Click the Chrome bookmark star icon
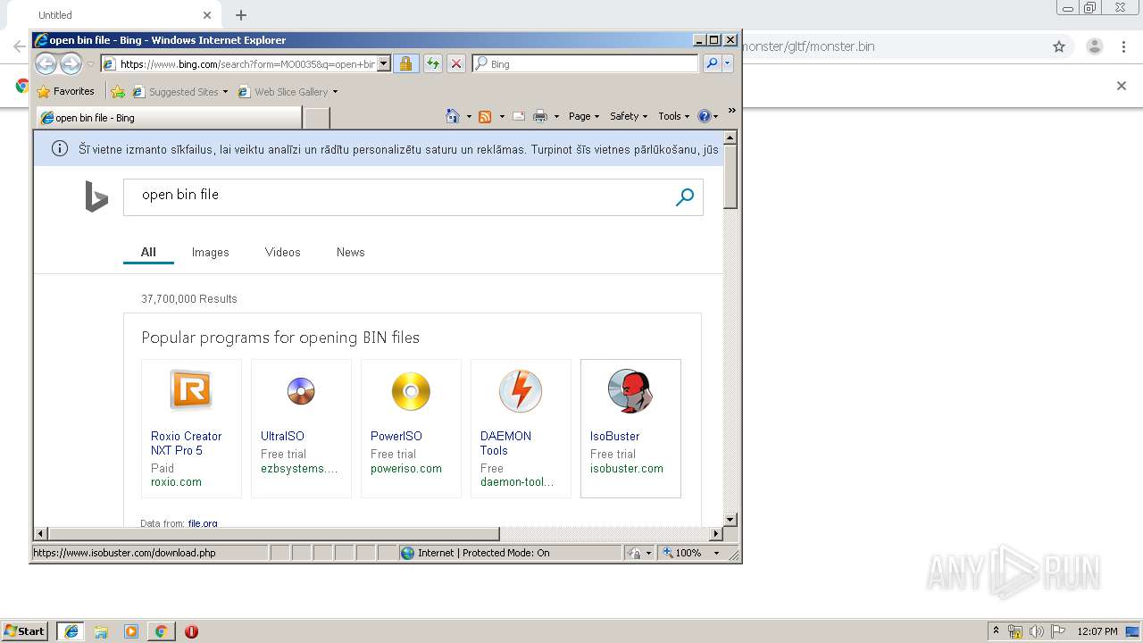This screenshot has width=1143, height=643. click(1059, 46)
